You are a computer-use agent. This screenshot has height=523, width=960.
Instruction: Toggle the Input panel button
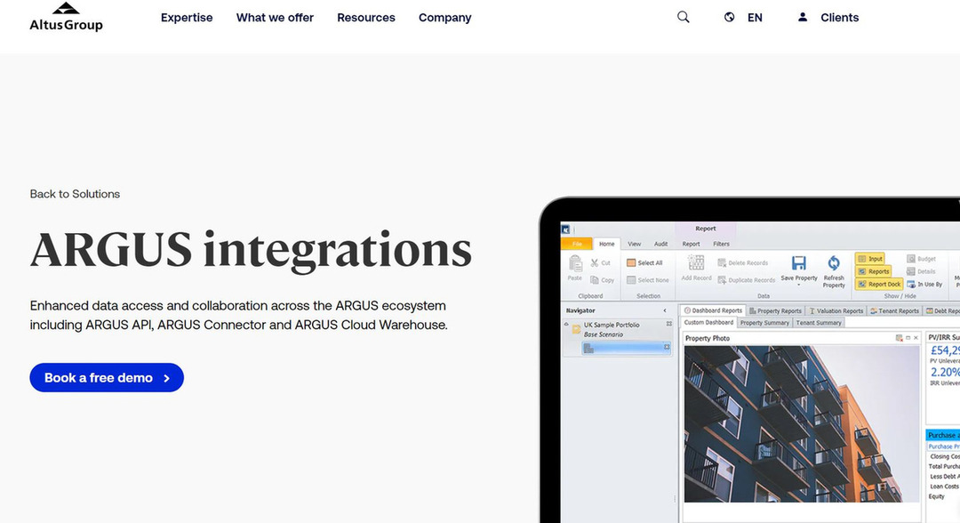click(870, 259)
